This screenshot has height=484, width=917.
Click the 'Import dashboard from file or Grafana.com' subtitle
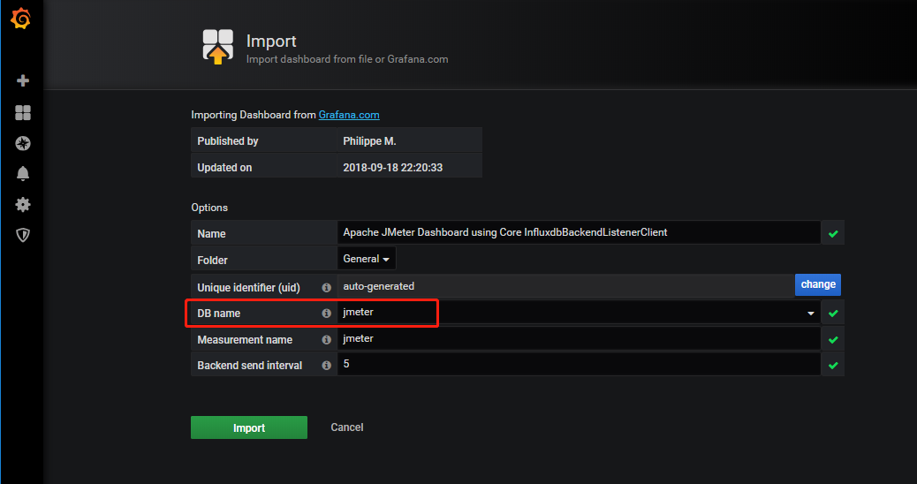347,59
